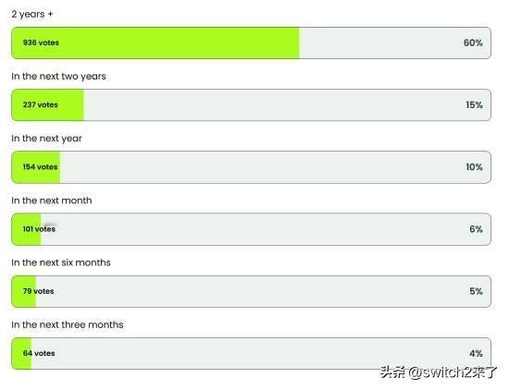Screen dimensions: 509x390
Task: Choose the 'In the next year' bar
Action: (251, 167)
